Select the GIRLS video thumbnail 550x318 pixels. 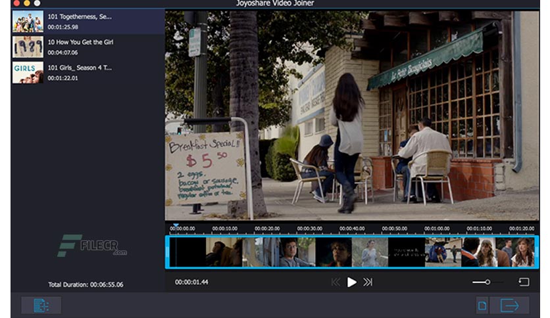(28, 72)
